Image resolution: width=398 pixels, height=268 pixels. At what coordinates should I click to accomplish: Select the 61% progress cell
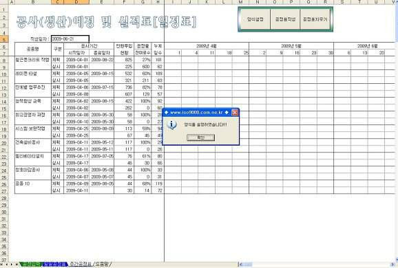143,156
